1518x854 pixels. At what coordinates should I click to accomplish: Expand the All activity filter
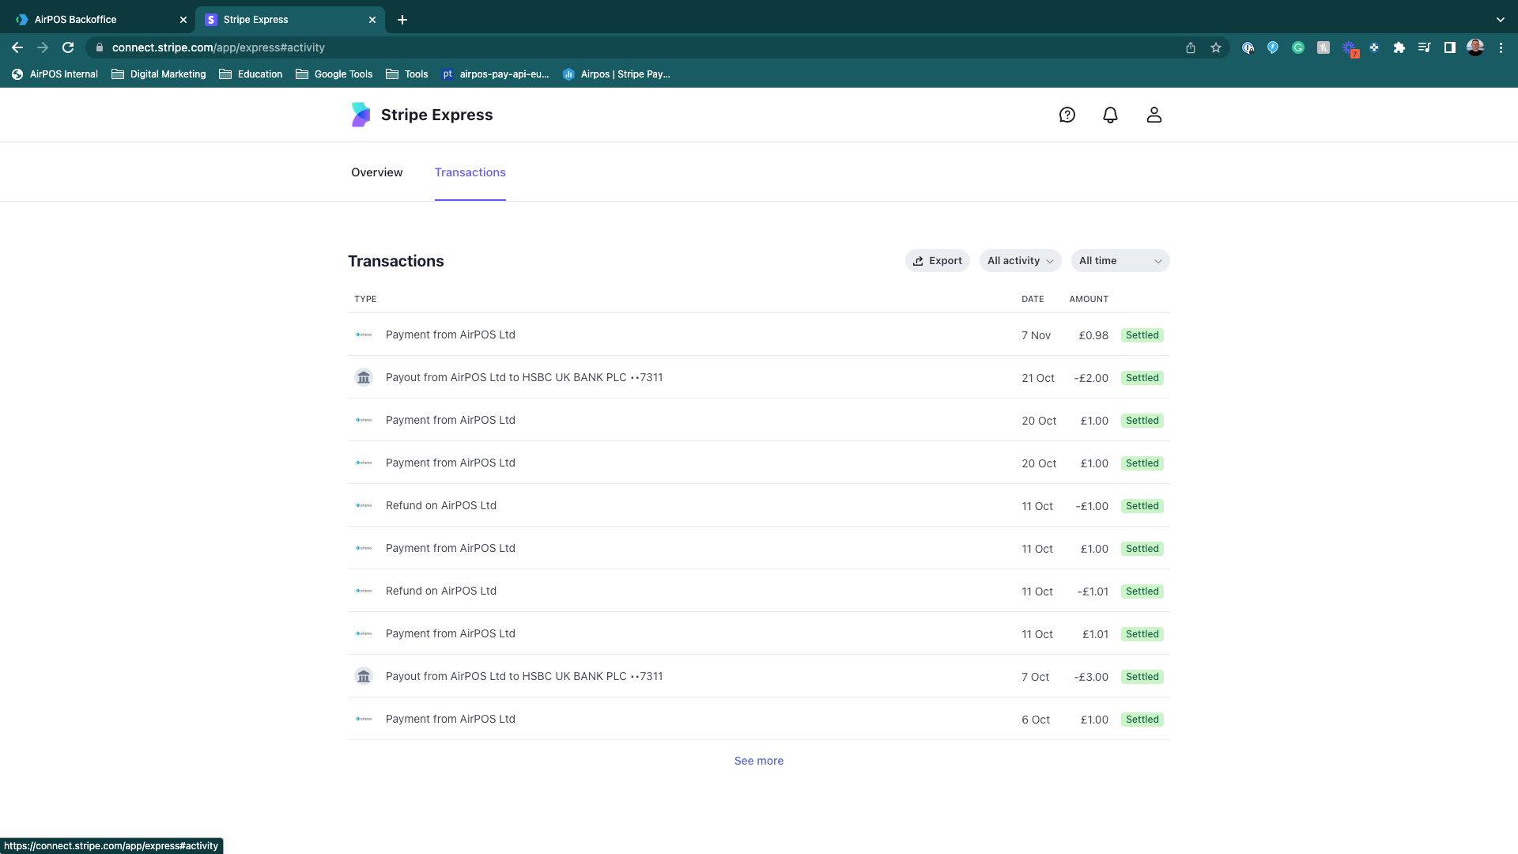(x=1020, y=261)
